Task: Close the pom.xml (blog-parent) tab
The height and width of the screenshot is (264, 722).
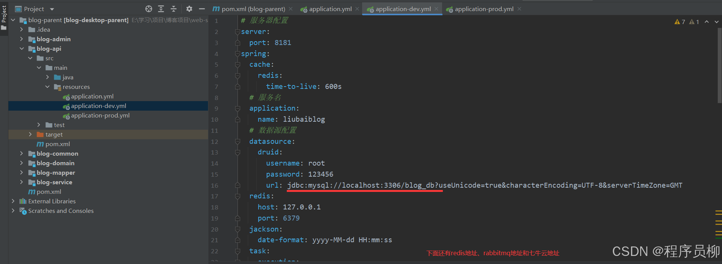Action: click(291, 9)
